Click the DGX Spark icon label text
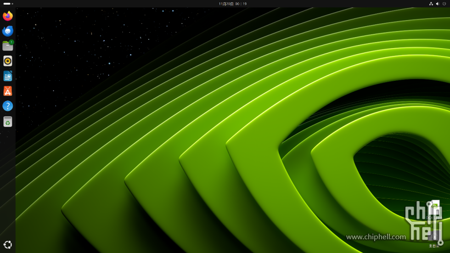Image resolution: width=450 pixels, height=253 pixels. point(434,218)
